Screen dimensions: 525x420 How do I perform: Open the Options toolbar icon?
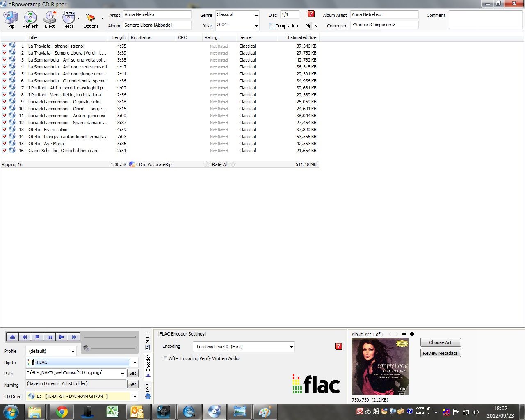point(90,18)
